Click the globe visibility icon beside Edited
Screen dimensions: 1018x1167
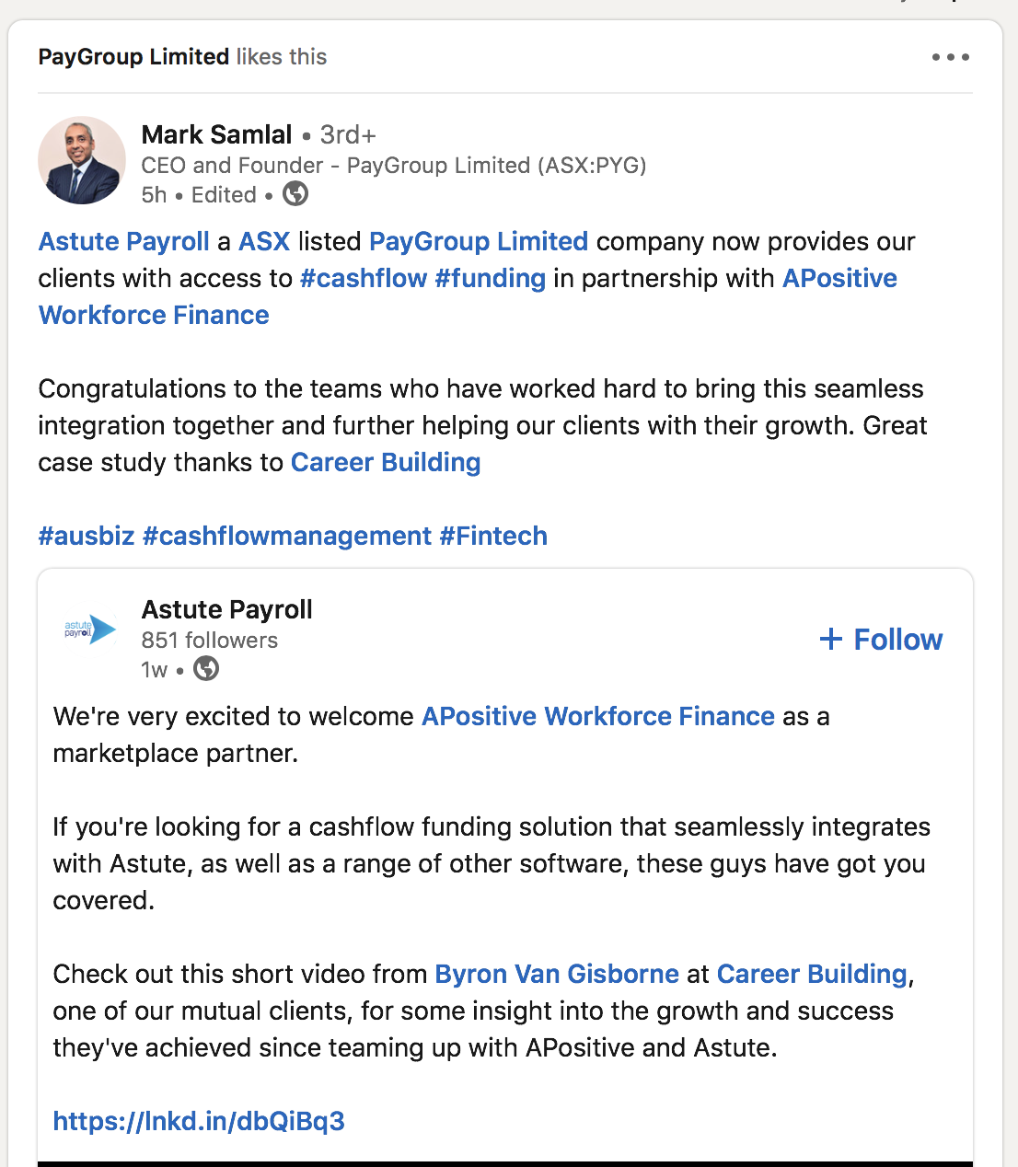tap(295, 194)
